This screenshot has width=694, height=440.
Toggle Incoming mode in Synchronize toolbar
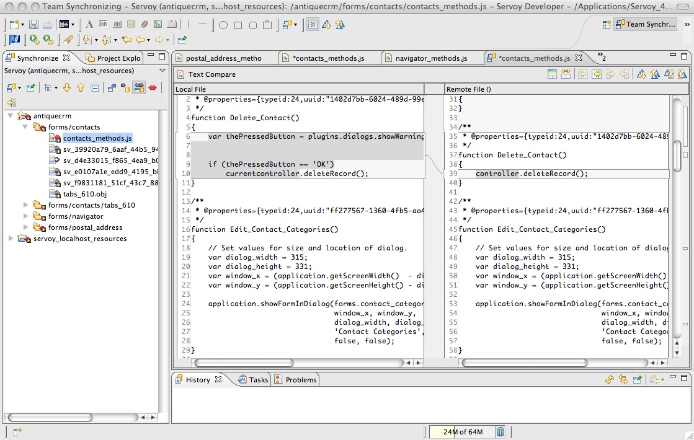pos(112,88)
